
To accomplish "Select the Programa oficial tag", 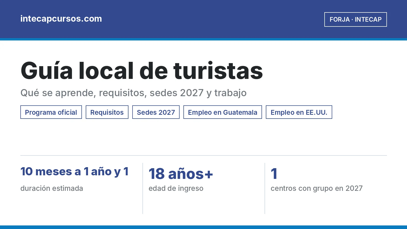I will 51,112.
